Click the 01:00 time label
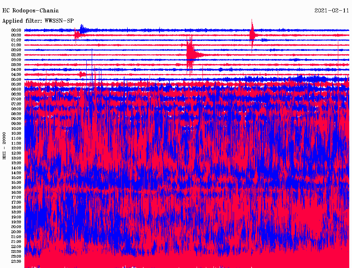 point(16,40)
